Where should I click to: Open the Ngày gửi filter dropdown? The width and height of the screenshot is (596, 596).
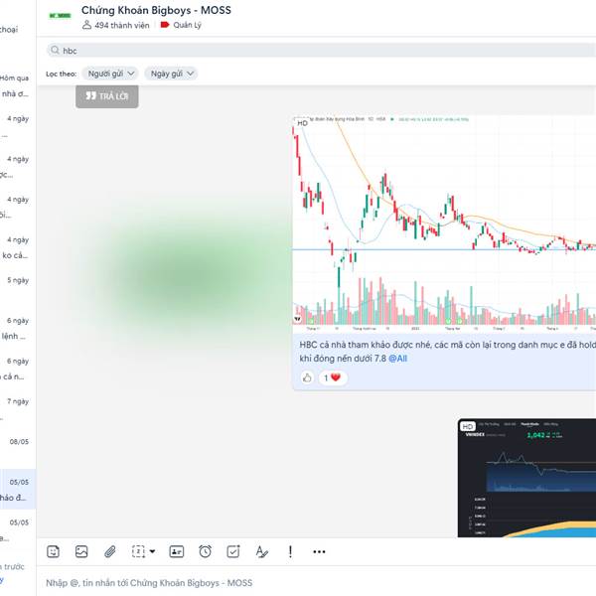pos(171,74)
